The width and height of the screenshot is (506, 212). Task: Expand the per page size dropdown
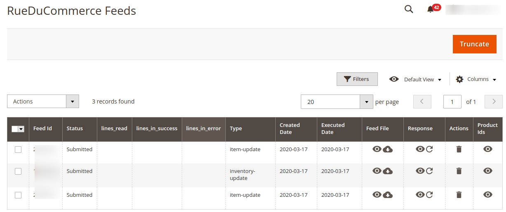click(337, 101)
